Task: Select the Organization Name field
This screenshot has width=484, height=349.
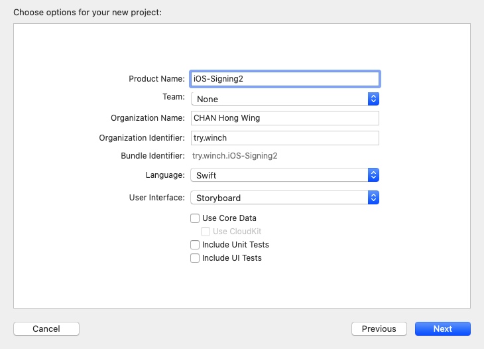Action: [285, 118]
